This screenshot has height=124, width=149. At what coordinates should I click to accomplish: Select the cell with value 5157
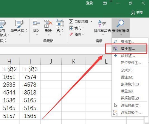coord(10,116)
